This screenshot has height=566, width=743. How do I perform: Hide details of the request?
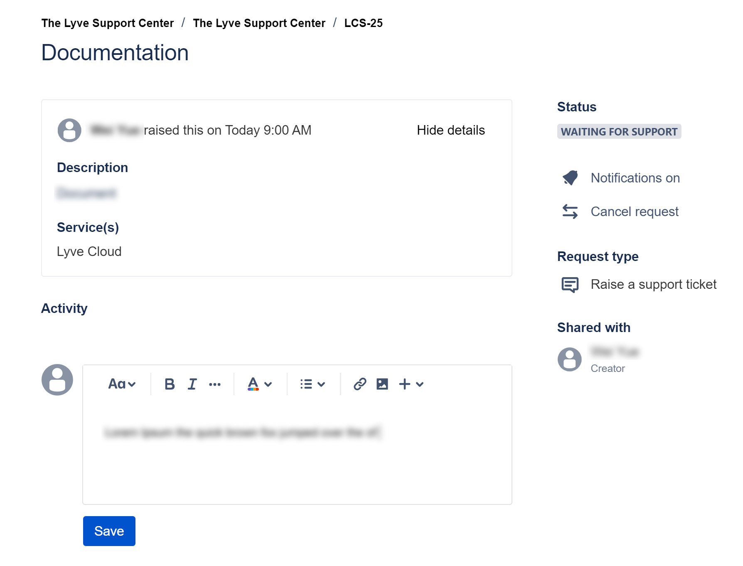[x=450, y=130]
